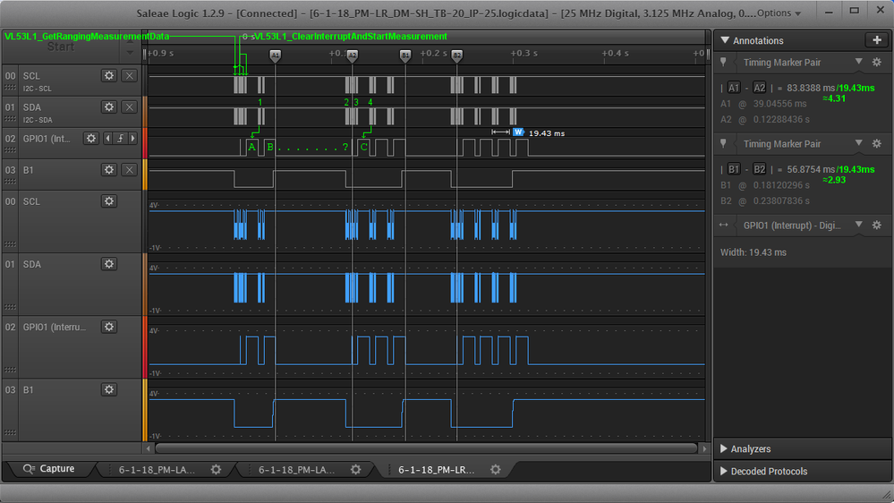Open settings gear for digital SCL channel
This screenshot has width=894, height=503.
[109, 76]
